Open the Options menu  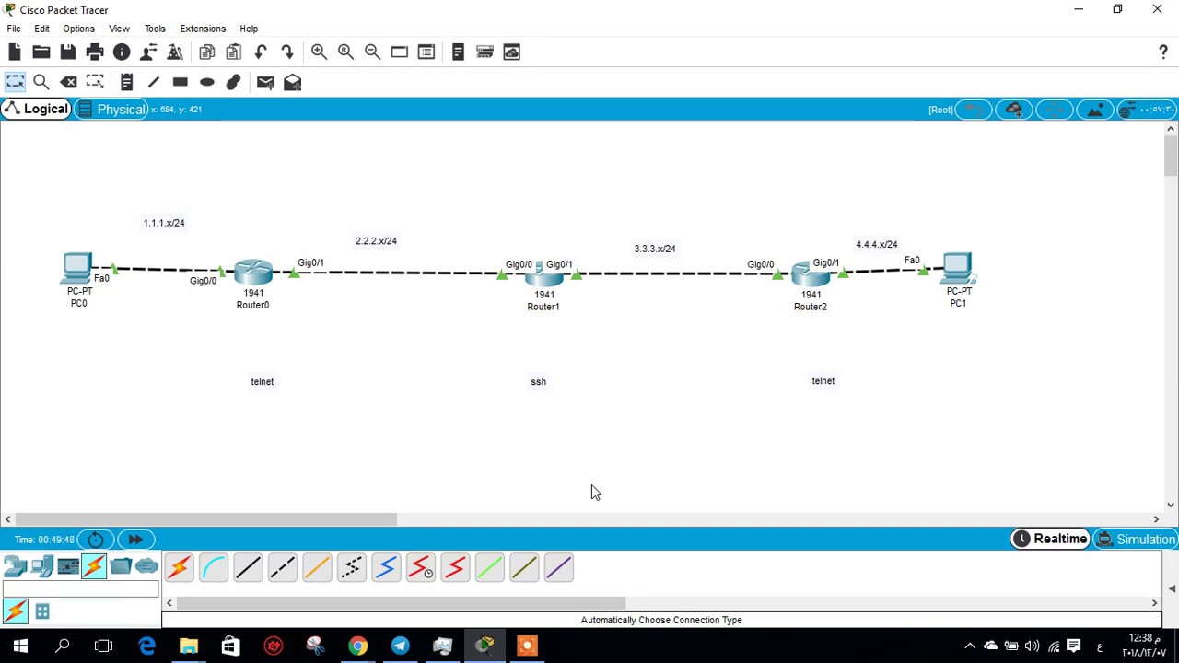pos(78,29)
